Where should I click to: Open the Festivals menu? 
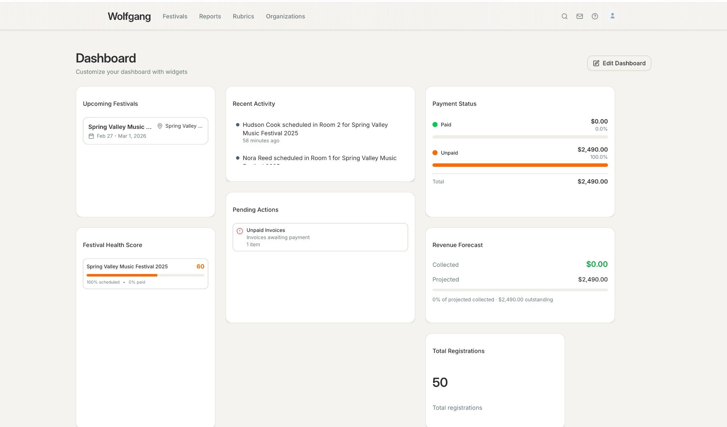pos(175,16)
